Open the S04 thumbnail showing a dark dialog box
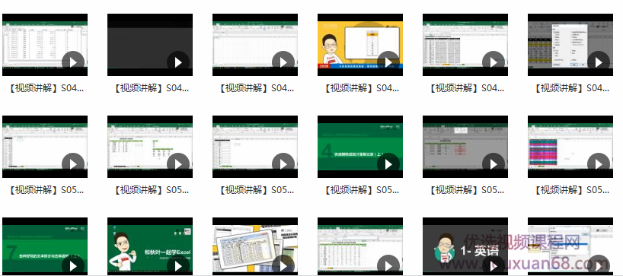The width and height of the screenshot is (623, 276). pos(570,45)
